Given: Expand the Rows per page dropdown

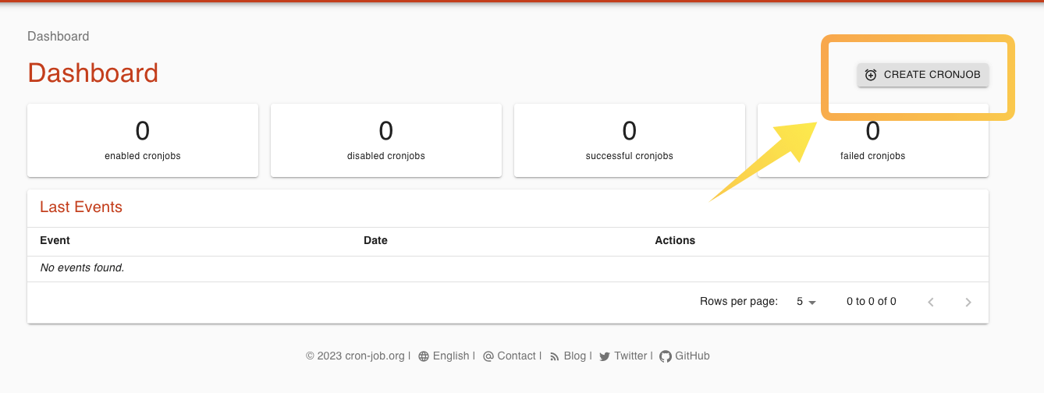Looking at the screenshot, I should (x=806, y=302).
